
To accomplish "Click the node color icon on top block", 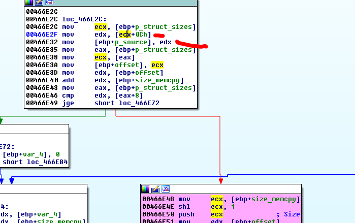I will pyautogui.click(x=28, y=3).
